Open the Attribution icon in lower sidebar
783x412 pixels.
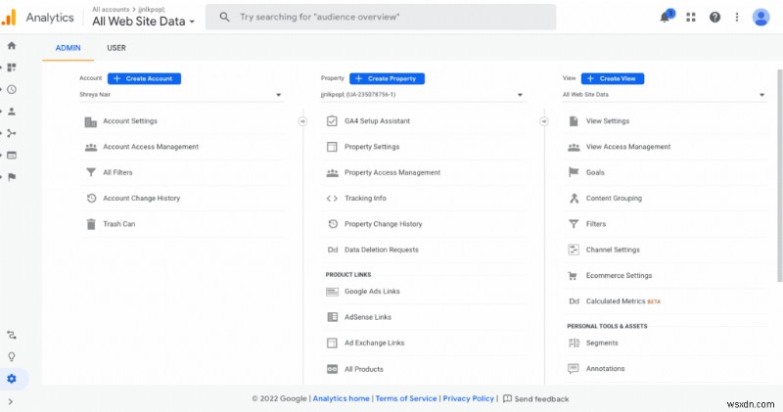point(12,335)
